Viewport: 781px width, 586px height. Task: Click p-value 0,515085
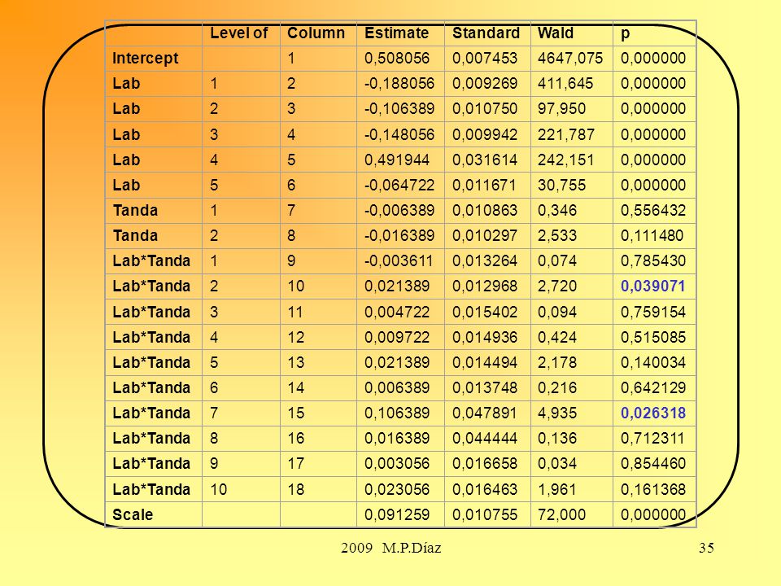tap(653, 337)
